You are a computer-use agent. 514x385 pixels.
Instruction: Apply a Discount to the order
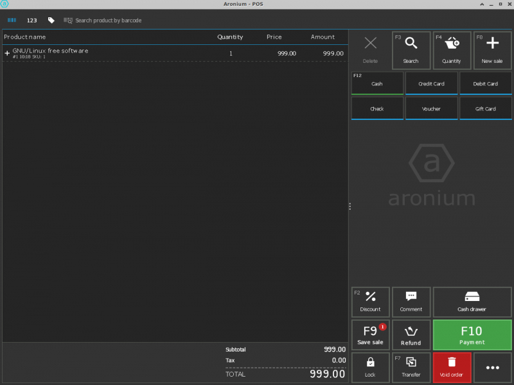pos(370,302)
